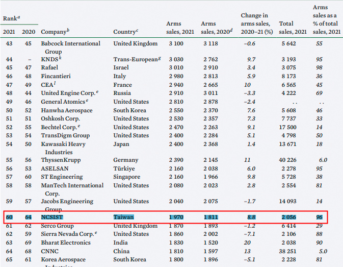This screenshot has width=343, height=267.
Task: Select the highlighted 2 056 total sales value
Action: tap(289, 217)
